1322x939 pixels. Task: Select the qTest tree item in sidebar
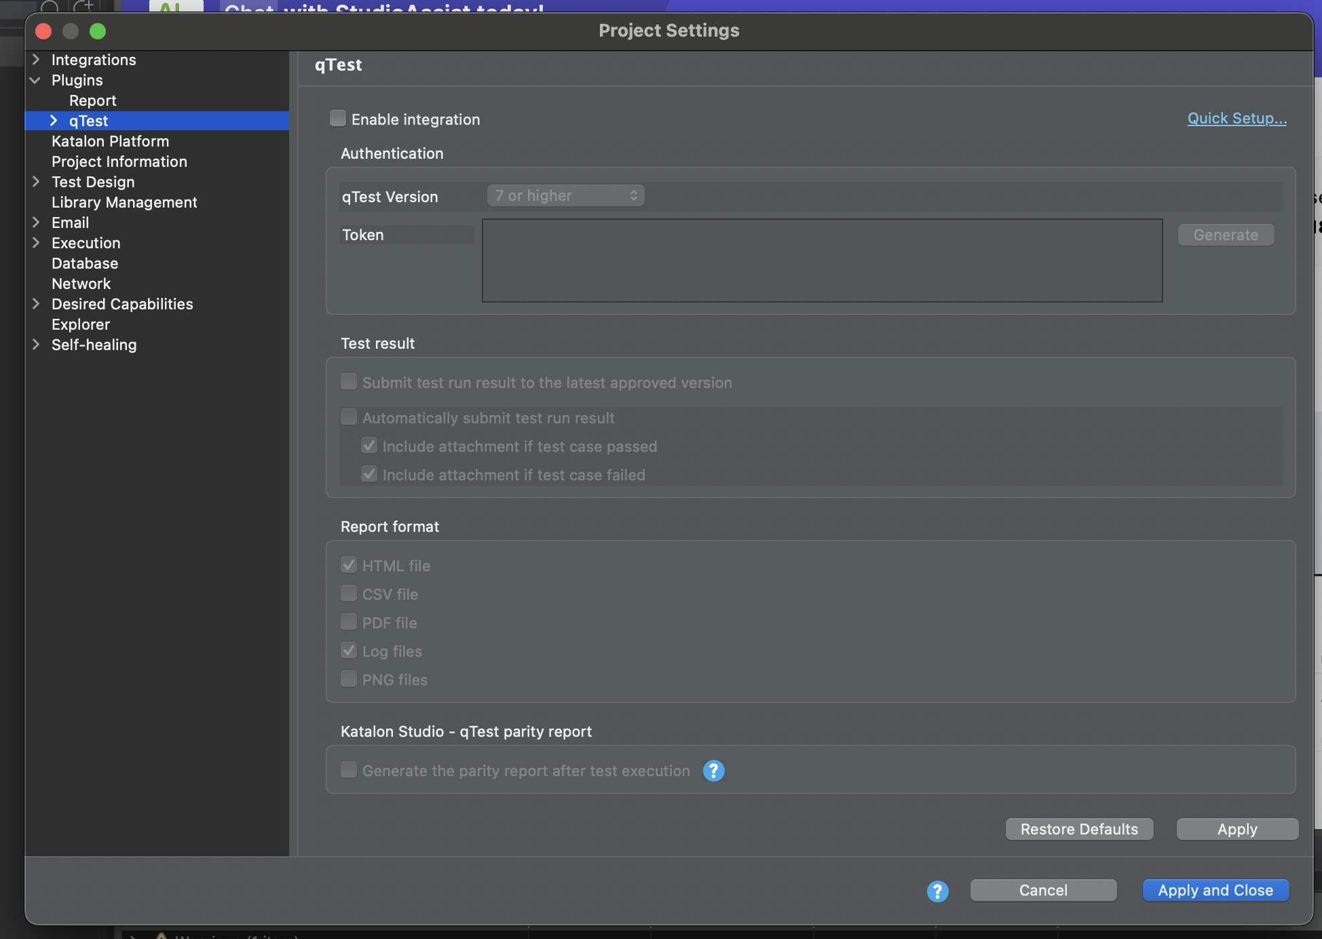point(88,121)
